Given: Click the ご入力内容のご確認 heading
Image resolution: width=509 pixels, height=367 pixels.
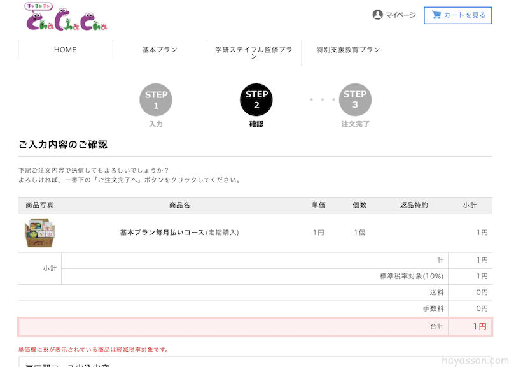Looking at the screenshot, I should [63, 145].
